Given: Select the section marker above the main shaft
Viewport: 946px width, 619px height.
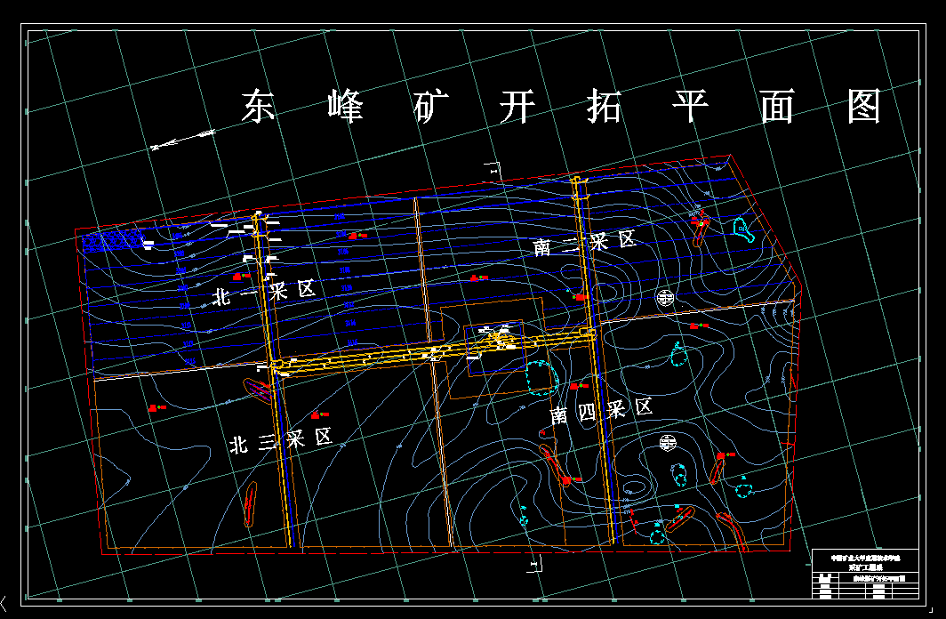Looking at the screenshot, I should 493,171.
